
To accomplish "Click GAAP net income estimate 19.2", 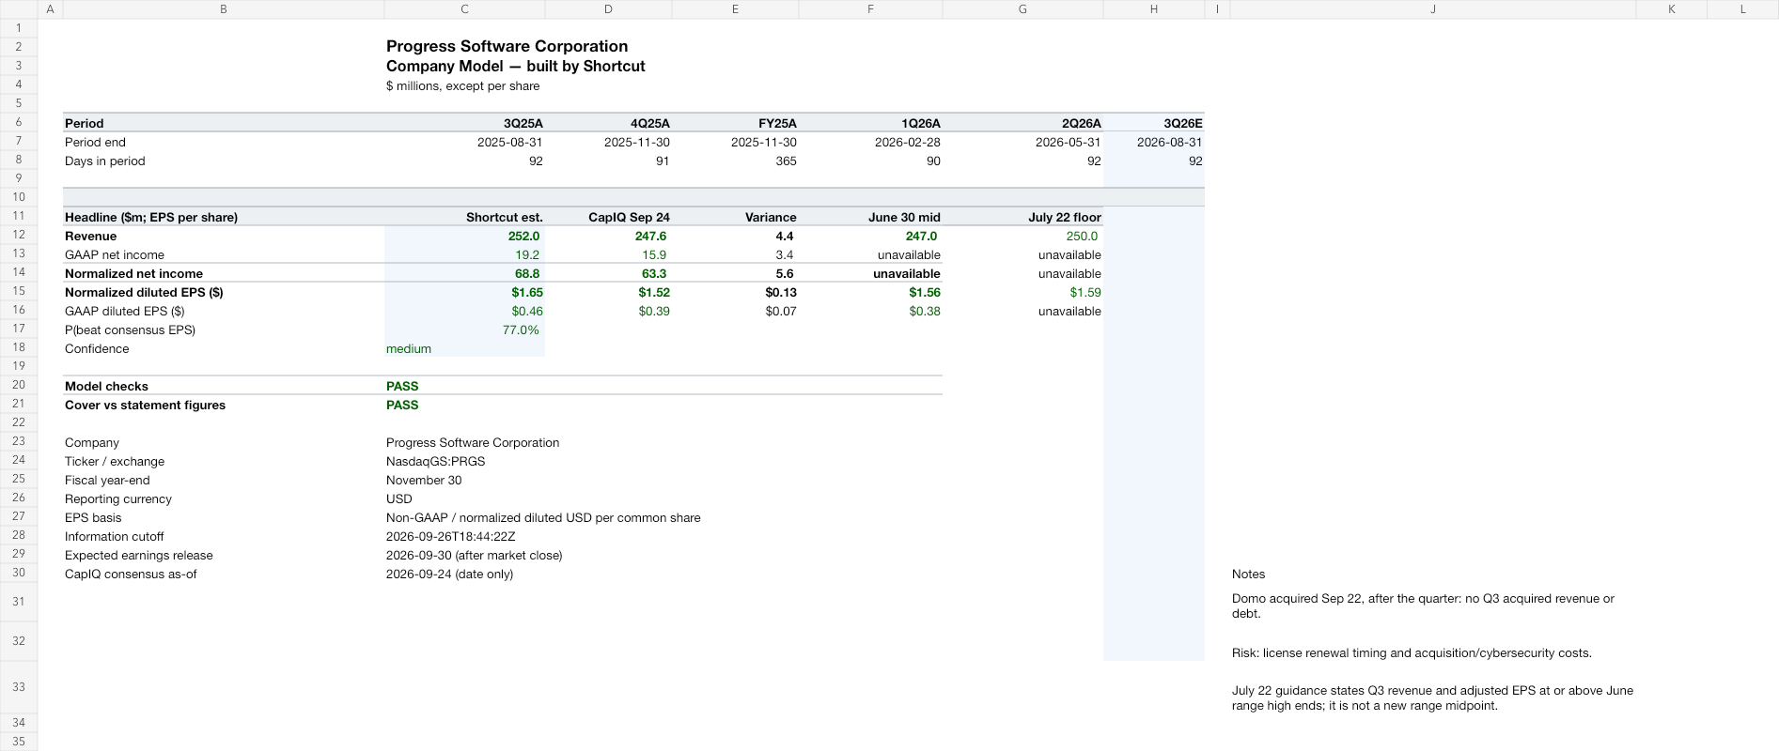I will click(527, 254).
